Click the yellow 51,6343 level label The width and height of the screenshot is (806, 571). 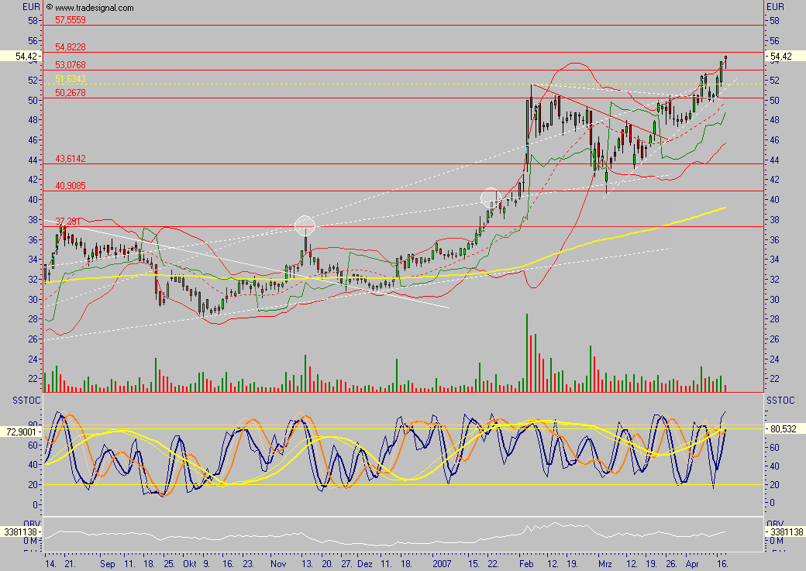(71, 78)
